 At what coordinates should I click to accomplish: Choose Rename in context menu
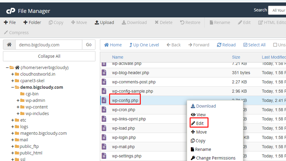point(201,149)
